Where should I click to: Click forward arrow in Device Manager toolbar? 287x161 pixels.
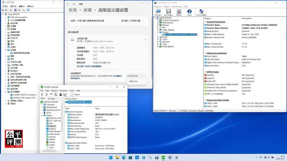(x=6, y=10)
